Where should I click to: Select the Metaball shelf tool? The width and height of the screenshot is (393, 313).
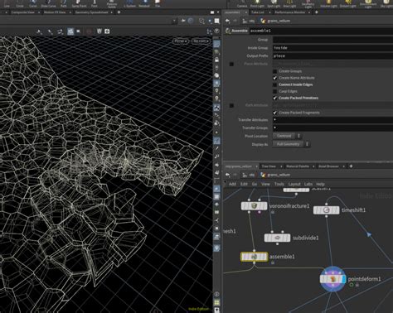[x=144, y=3]
